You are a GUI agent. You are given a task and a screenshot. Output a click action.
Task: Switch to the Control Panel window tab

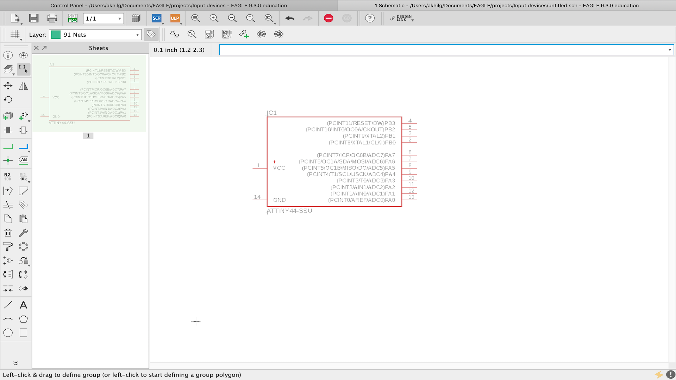[x=169, y=5]
